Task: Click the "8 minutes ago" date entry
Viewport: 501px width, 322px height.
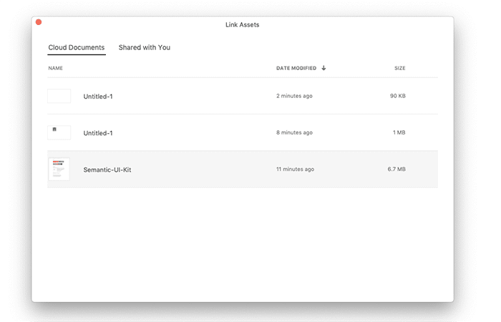Action: (x=294, y=132)
